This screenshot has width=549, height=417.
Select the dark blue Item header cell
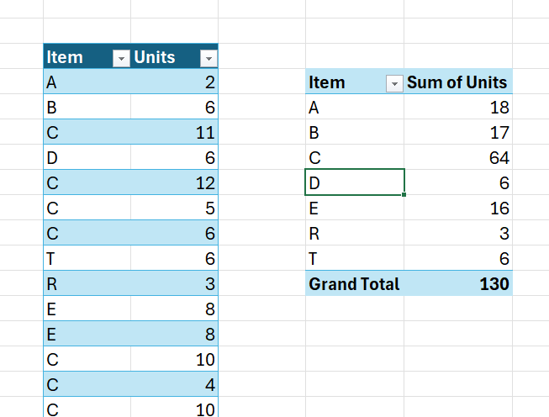87,56
